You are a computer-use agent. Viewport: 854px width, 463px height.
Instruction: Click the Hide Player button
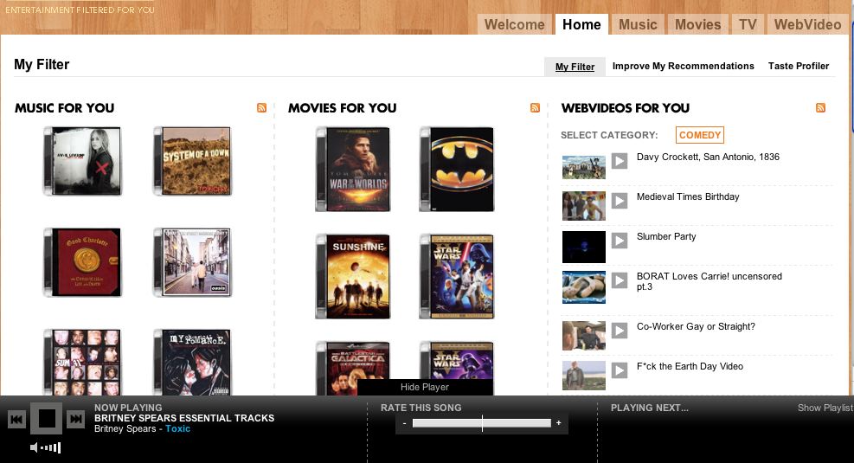(425, 387)
